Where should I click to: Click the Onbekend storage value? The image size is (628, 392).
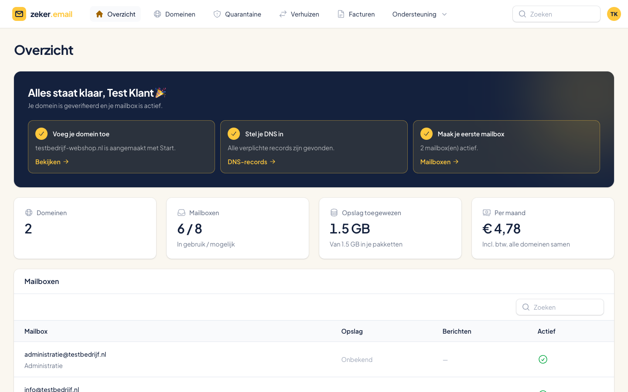357,360
